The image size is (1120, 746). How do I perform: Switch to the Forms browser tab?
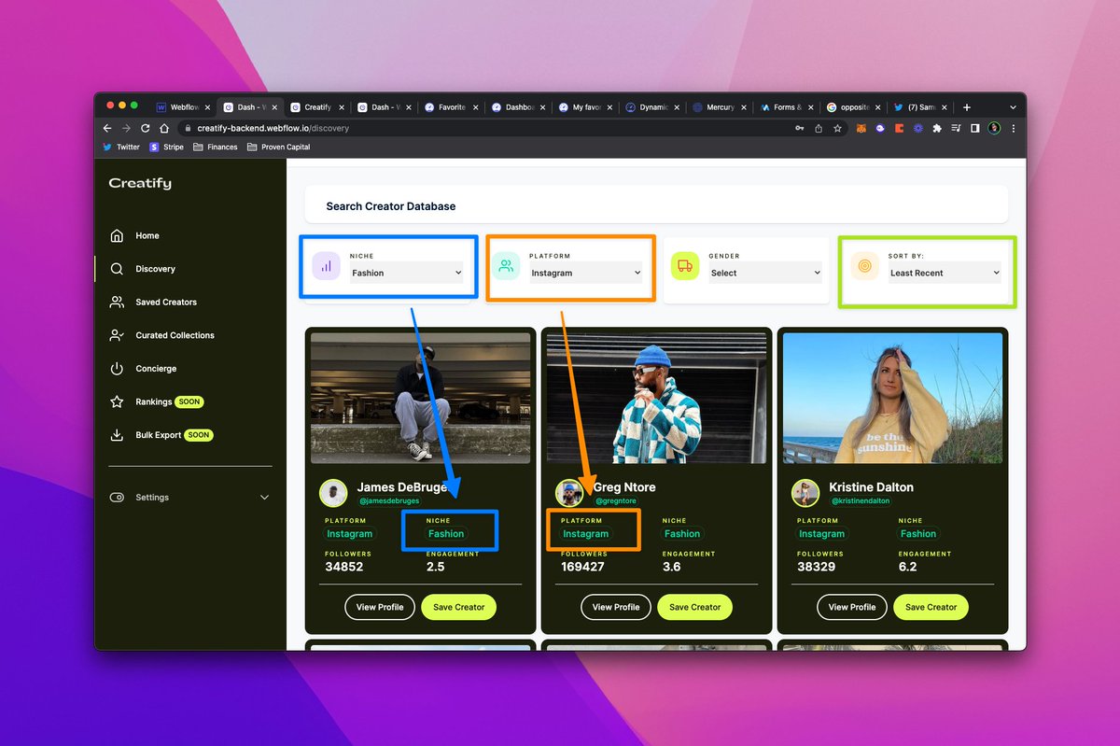786,107
